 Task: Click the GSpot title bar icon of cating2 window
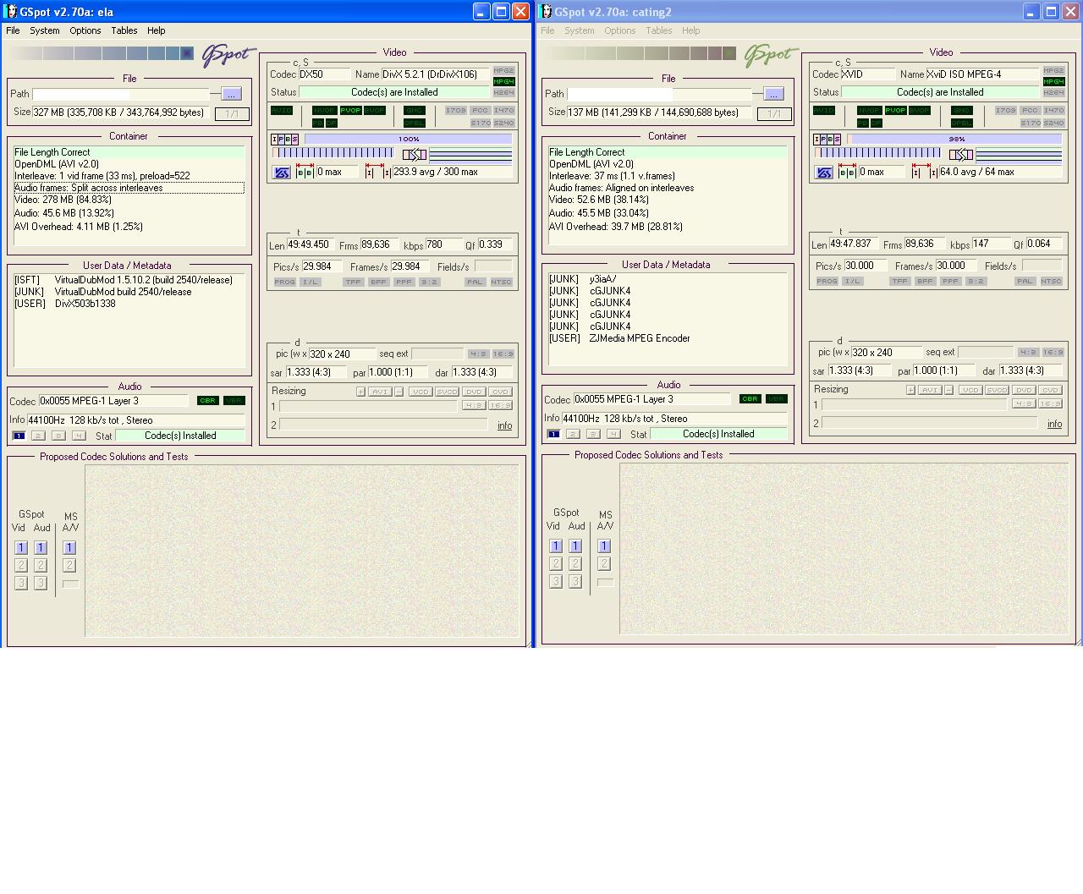pos(545,12)
